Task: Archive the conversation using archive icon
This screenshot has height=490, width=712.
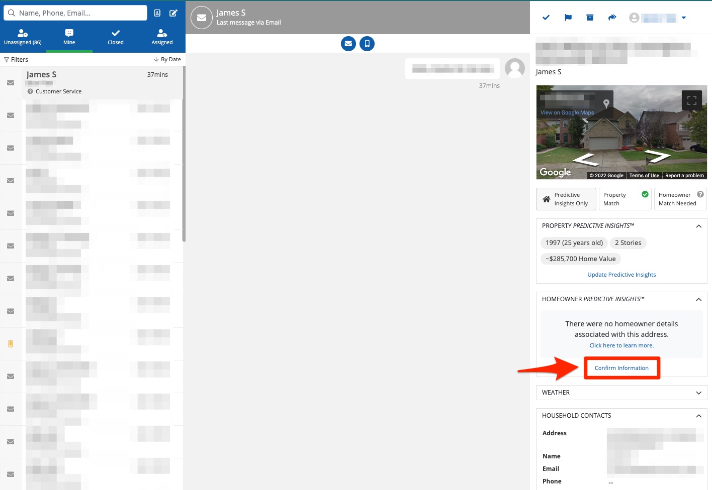Action: point(590,18)
